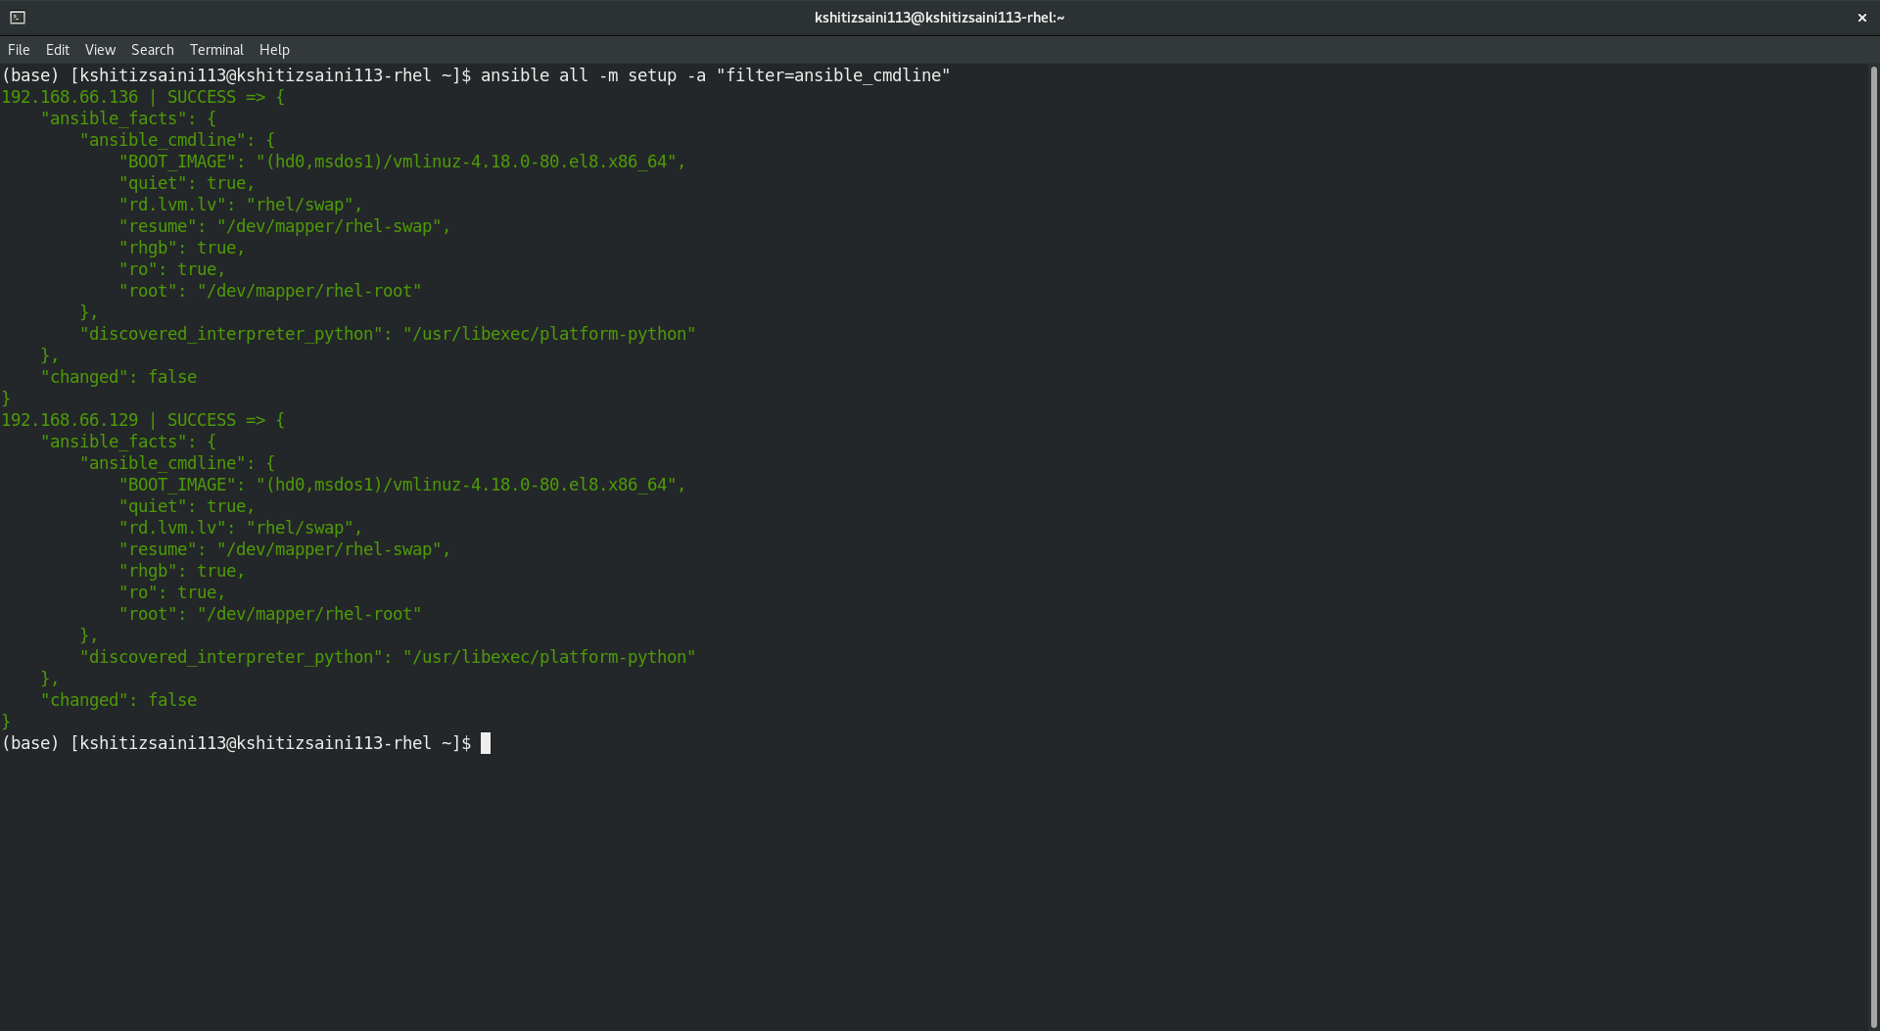Click the second "quiet": true line
Screen dimensions: 1880x1031
[x=187, y=506]
